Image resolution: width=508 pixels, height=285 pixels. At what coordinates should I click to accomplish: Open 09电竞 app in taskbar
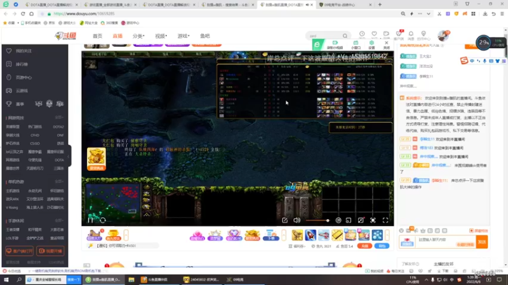(x=236, y=279)
